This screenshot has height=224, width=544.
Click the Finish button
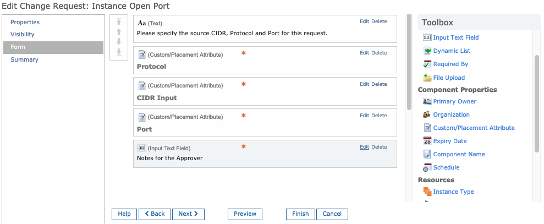[300, 214]
